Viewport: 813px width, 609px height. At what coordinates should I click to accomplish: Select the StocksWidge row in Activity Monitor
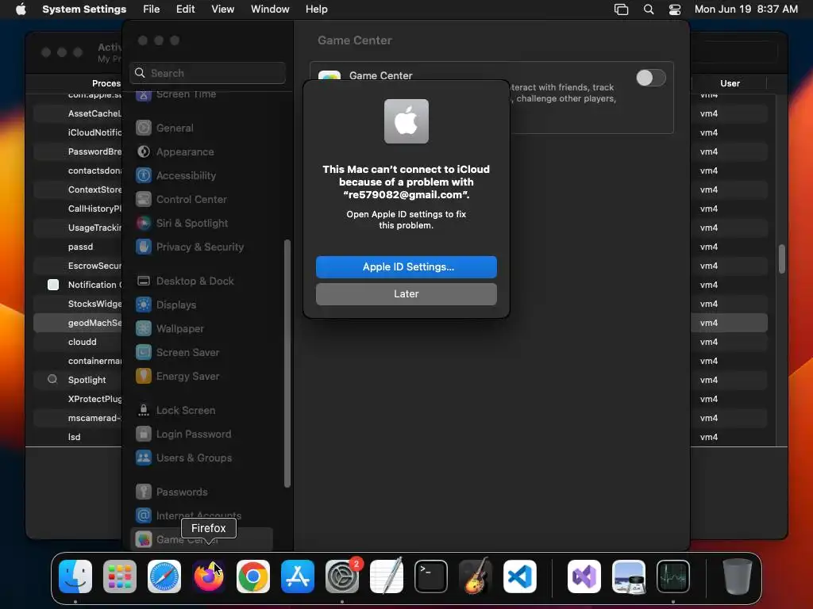pos(78,304)
